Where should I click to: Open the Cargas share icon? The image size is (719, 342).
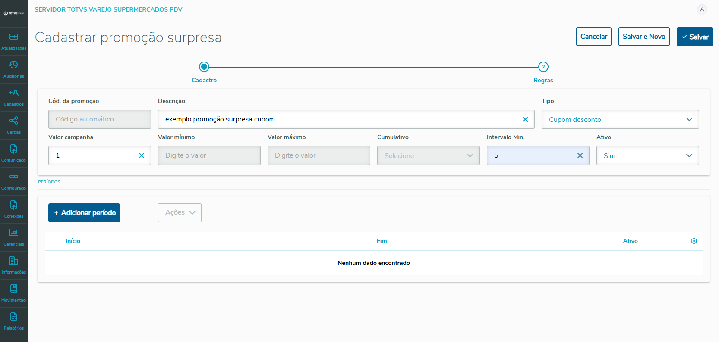tap(14, 121)
